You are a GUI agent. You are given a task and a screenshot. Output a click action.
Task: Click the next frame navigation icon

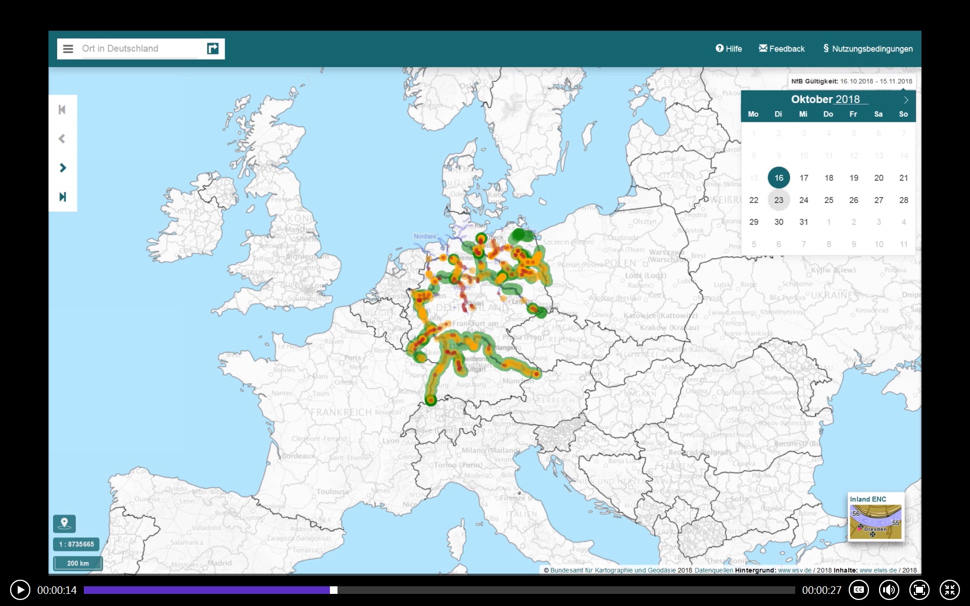pos(62,168)
